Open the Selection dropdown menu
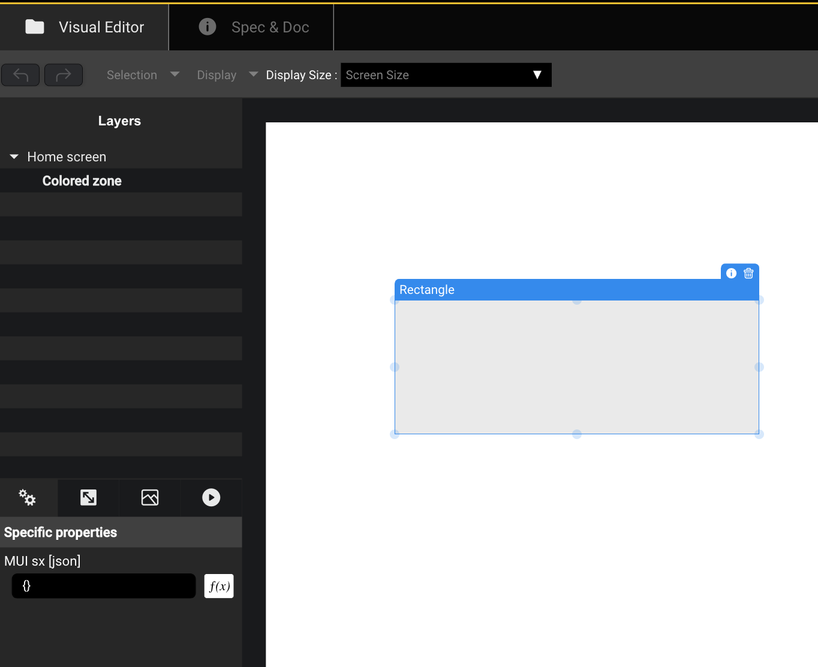Viewport: 818px width, 667px height. (x=143, y=75)
